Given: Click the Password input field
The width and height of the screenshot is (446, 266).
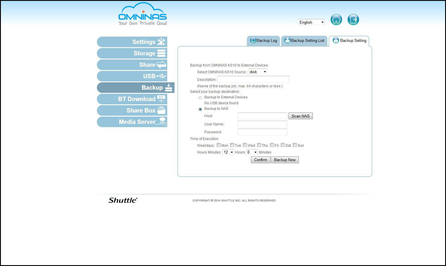Looking at the screenshot, I should (262, 132).
